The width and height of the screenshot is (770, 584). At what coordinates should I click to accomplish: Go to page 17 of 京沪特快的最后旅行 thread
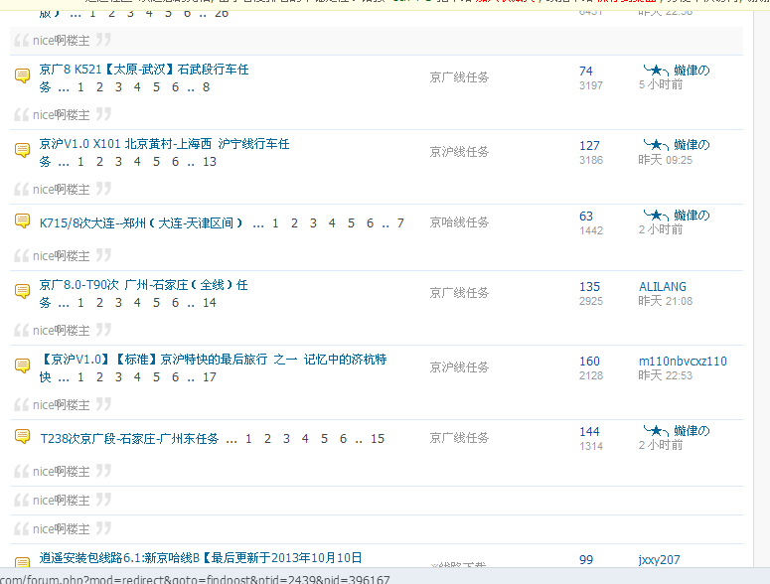tap(209, 377)
